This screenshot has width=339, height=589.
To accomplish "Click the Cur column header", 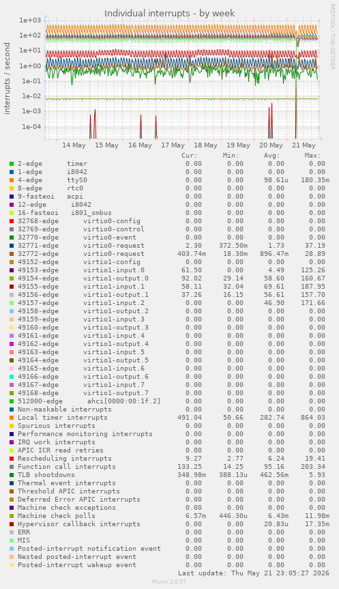I will pyautogui.click(x=190, y=156).
